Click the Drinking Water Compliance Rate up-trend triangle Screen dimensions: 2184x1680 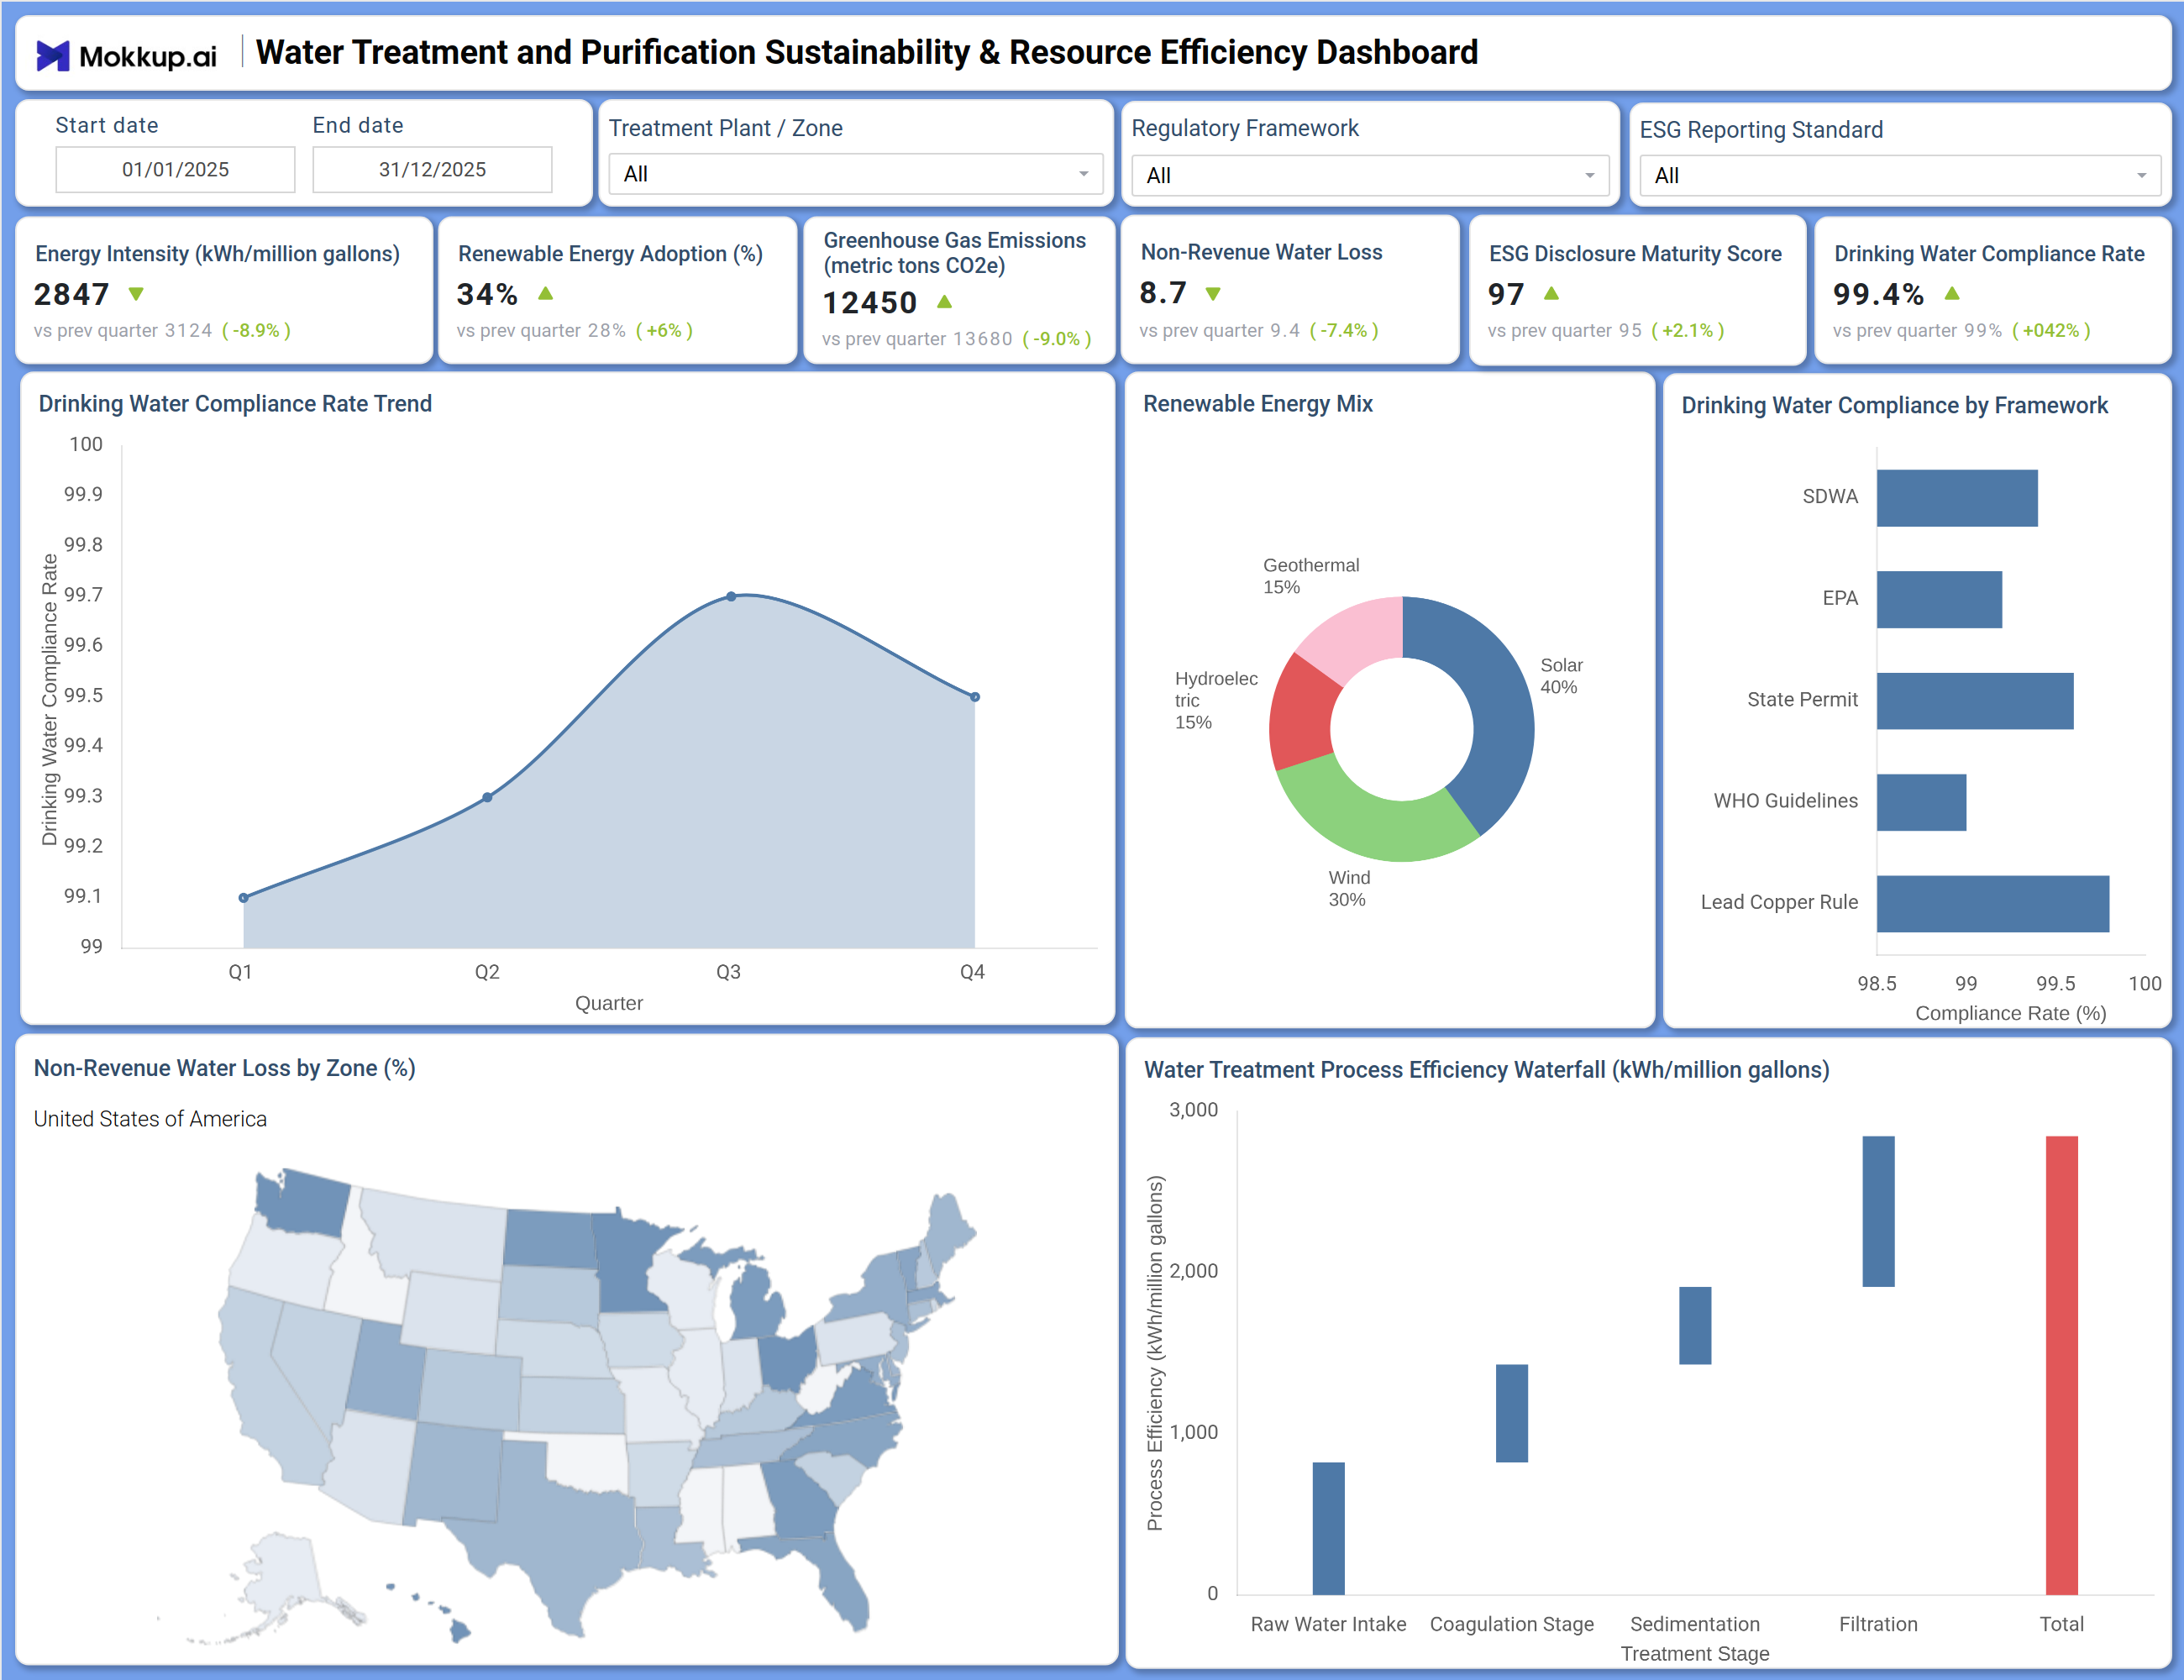tap(1952, 293)
